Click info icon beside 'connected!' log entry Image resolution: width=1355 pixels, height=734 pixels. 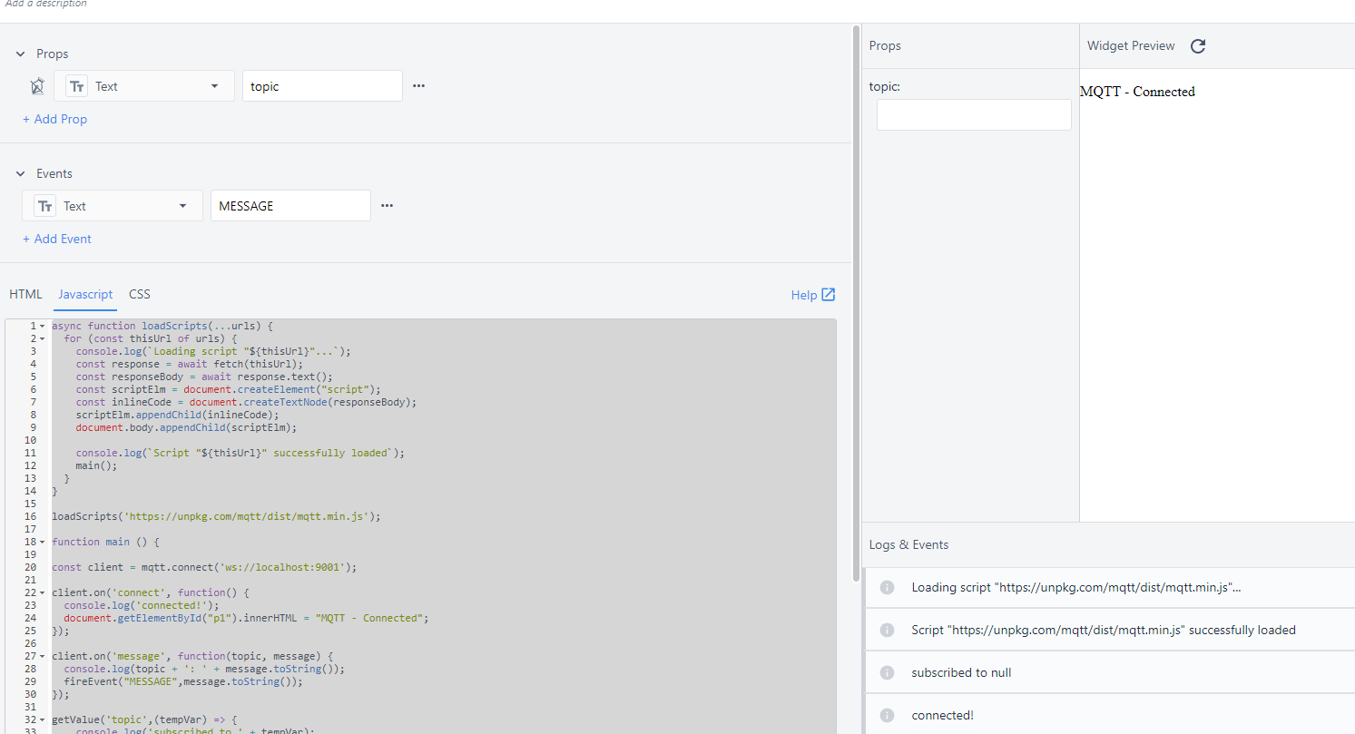(x=888, y=715)
